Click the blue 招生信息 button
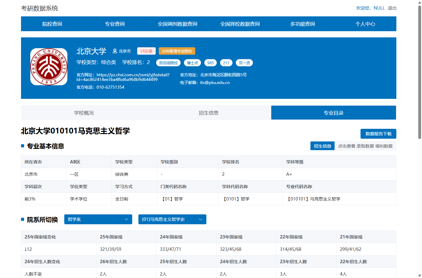This screenshot has width=422, height=278. click(323, 146)
